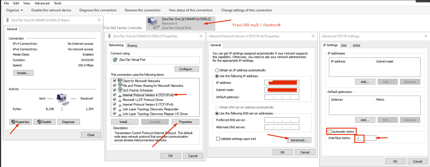Open Details in the Status dialog

[23, 73]
